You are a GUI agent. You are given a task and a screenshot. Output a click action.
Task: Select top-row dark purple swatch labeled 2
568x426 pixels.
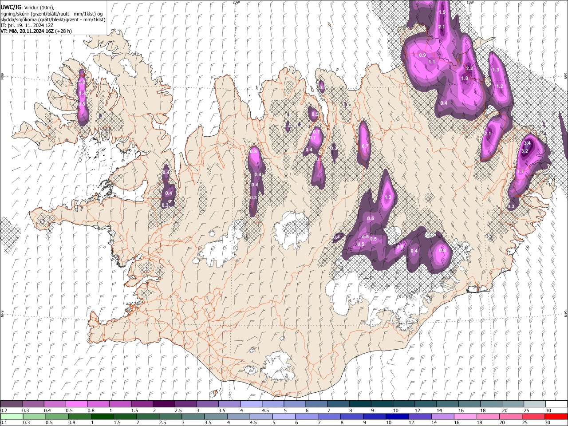tap(163, 404)
